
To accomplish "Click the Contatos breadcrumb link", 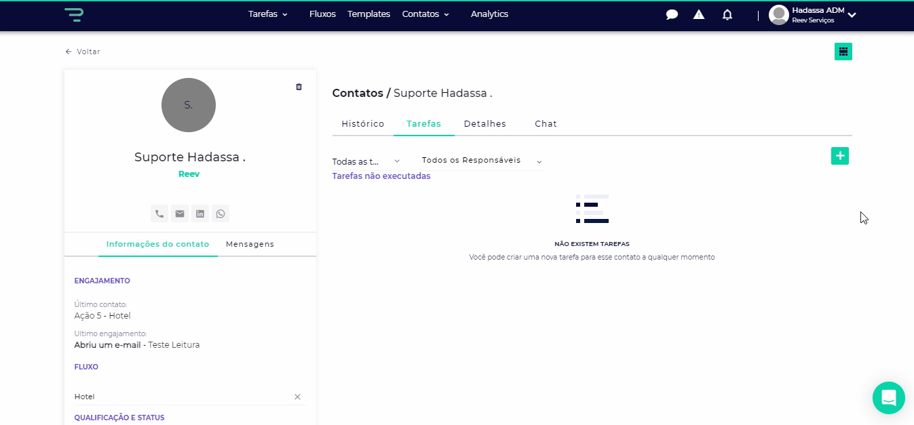I will 358,94.
